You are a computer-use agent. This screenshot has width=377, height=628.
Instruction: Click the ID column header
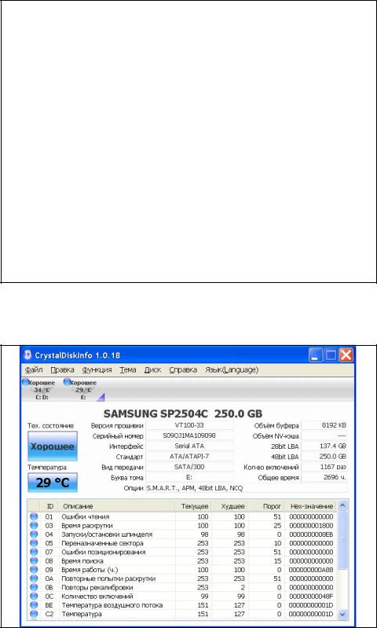(x=49, y=507)
